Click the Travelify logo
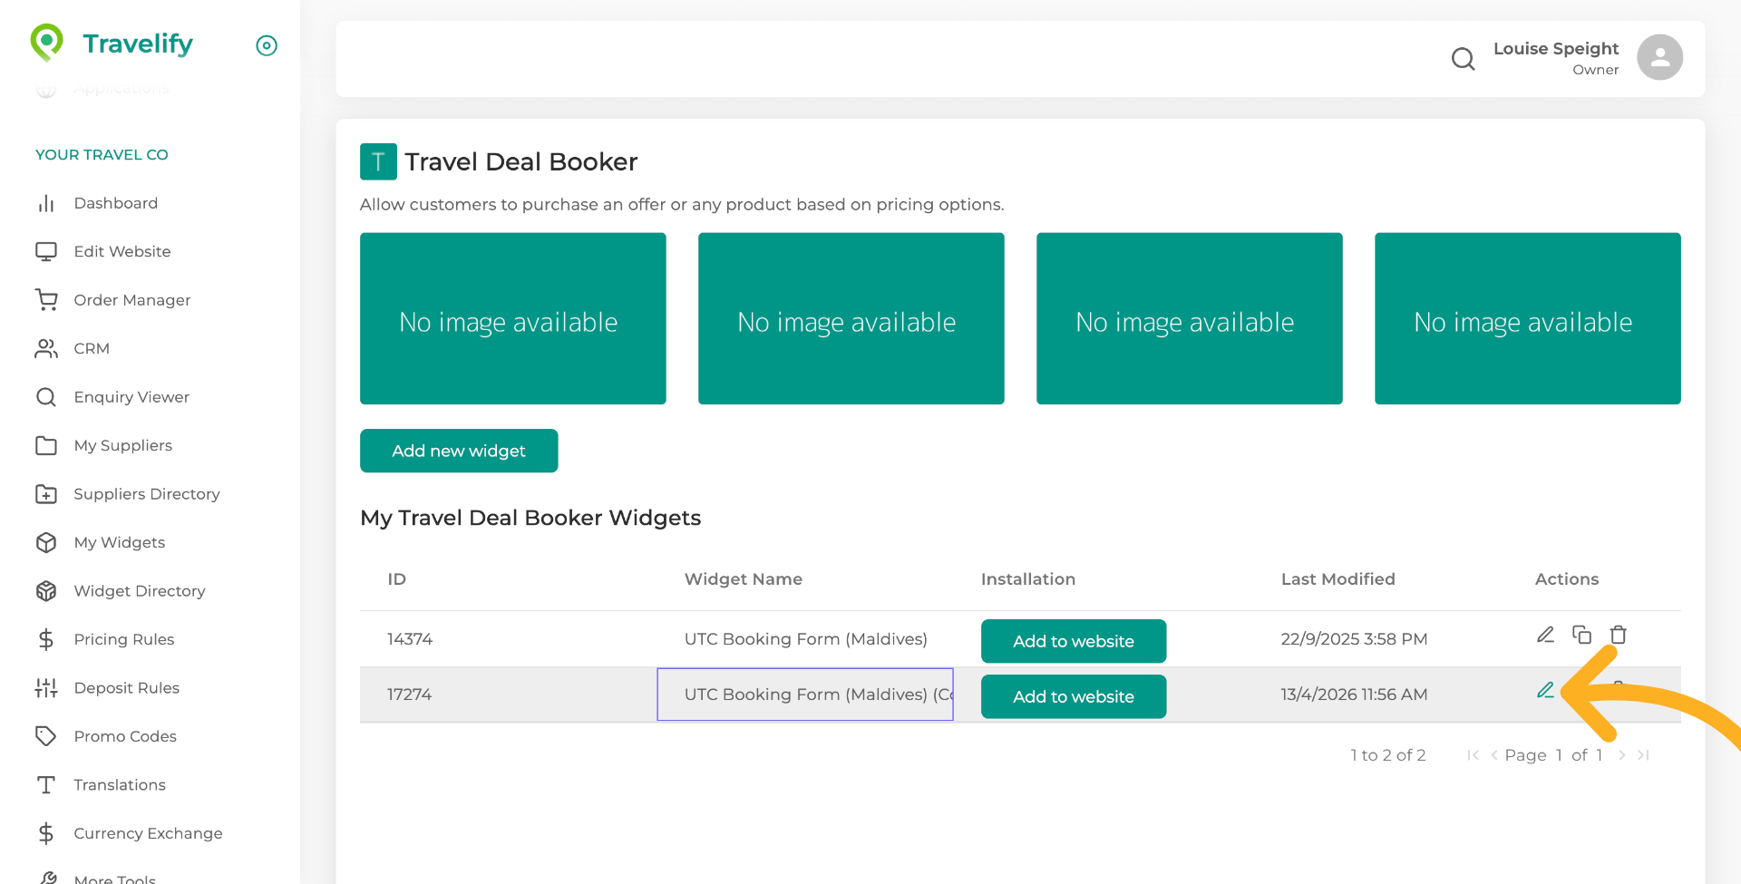1741x884 pixels. [x=111, y=43]
